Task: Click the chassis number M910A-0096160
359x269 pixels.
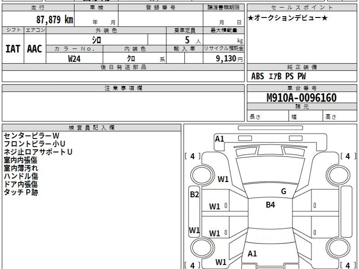Action: click(x=302, y=97)
